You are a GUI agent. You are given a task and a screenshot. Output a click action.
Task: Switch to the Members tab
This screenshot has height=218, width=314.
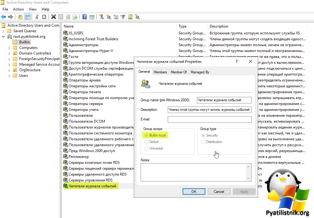pos(160,72)
